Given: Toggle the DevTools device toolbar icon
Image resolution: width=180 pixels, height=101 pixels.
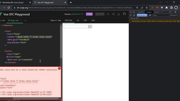Looking at the screenshot, I should (x=134, y=12).
